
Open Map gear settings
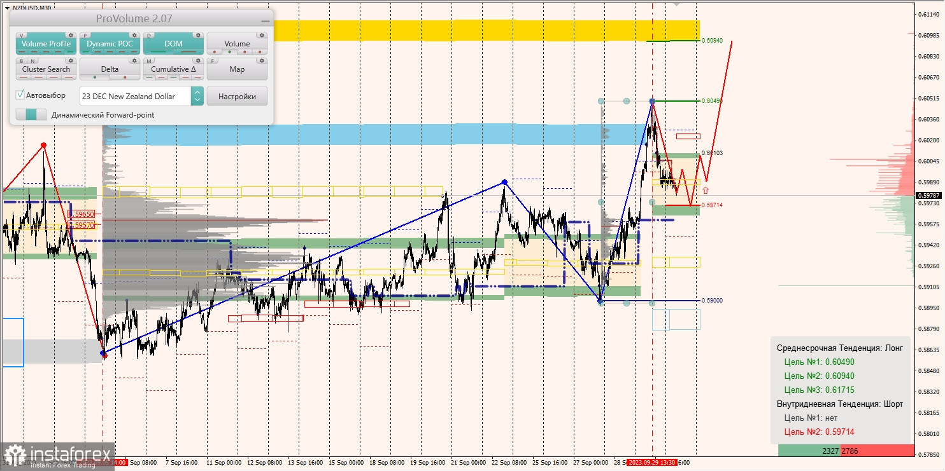[x=262, y=60]
